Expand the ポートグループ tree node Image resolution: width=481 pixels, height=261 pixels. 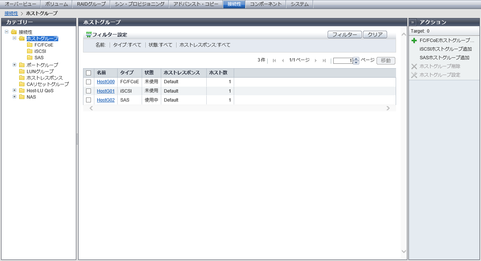[15, 65]
